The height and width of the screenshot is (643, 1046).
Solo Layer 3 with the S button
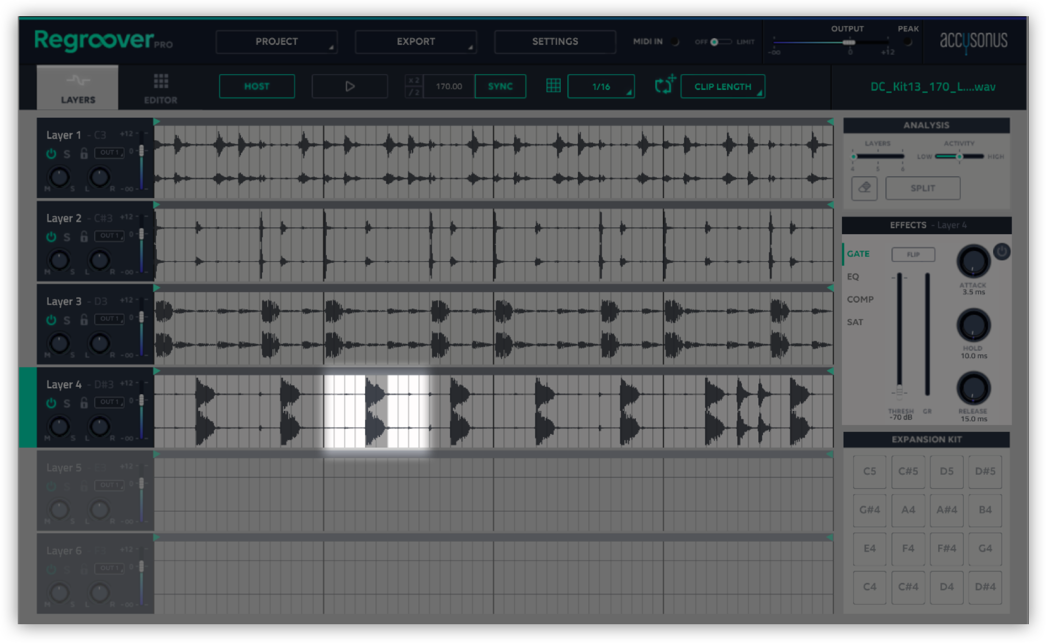(x=66, y=320)
